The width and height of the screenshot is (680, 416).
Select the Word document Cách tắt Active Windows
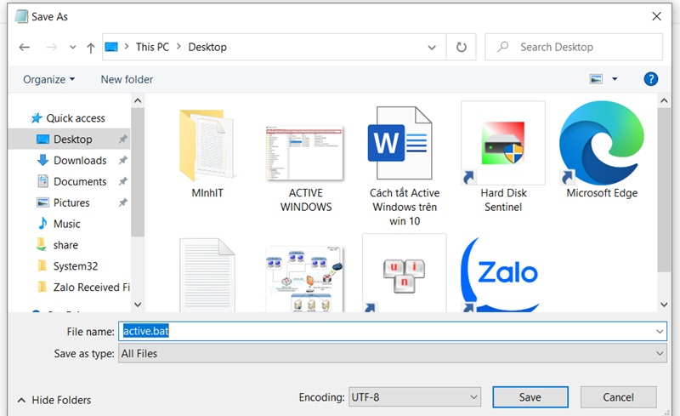pyautogui.click(x=405, y=143)
